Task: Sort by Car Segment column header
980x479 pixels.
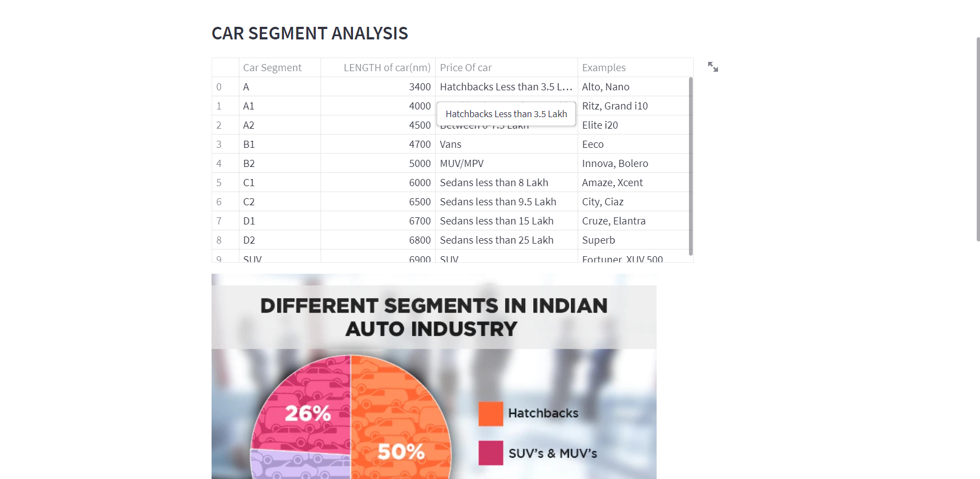Action: [x=280, y=67]
